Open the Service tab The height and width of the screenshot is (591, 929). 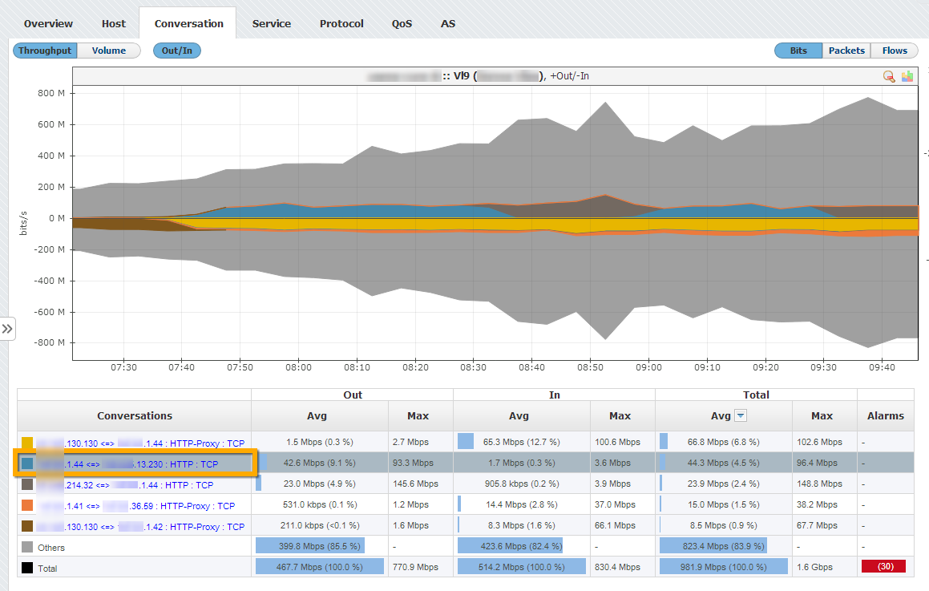click(271, 23)
